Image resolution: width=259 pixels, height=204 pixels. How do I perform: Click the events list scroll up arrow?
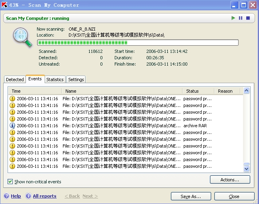(246, 90)
